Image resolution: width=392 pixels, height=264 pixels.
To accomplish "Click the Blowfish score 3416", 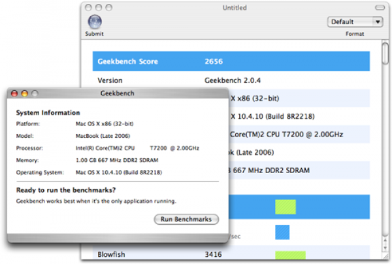I will pos(213,254).
